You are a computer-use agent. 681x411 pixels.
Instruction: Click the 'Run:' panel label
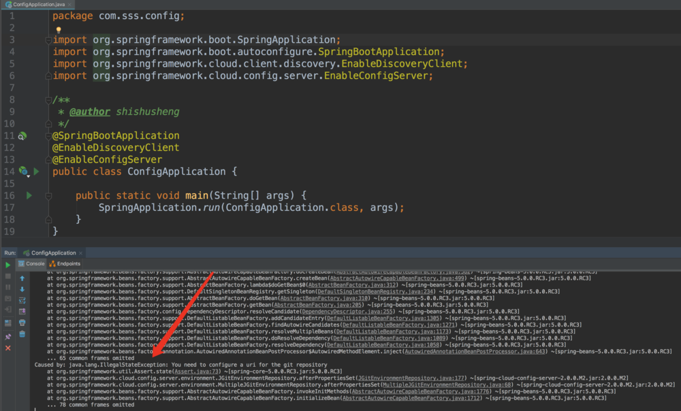click(x=10, y=252)
